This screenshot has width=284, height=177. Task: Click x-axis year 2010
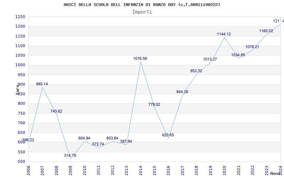coord(84,171)
